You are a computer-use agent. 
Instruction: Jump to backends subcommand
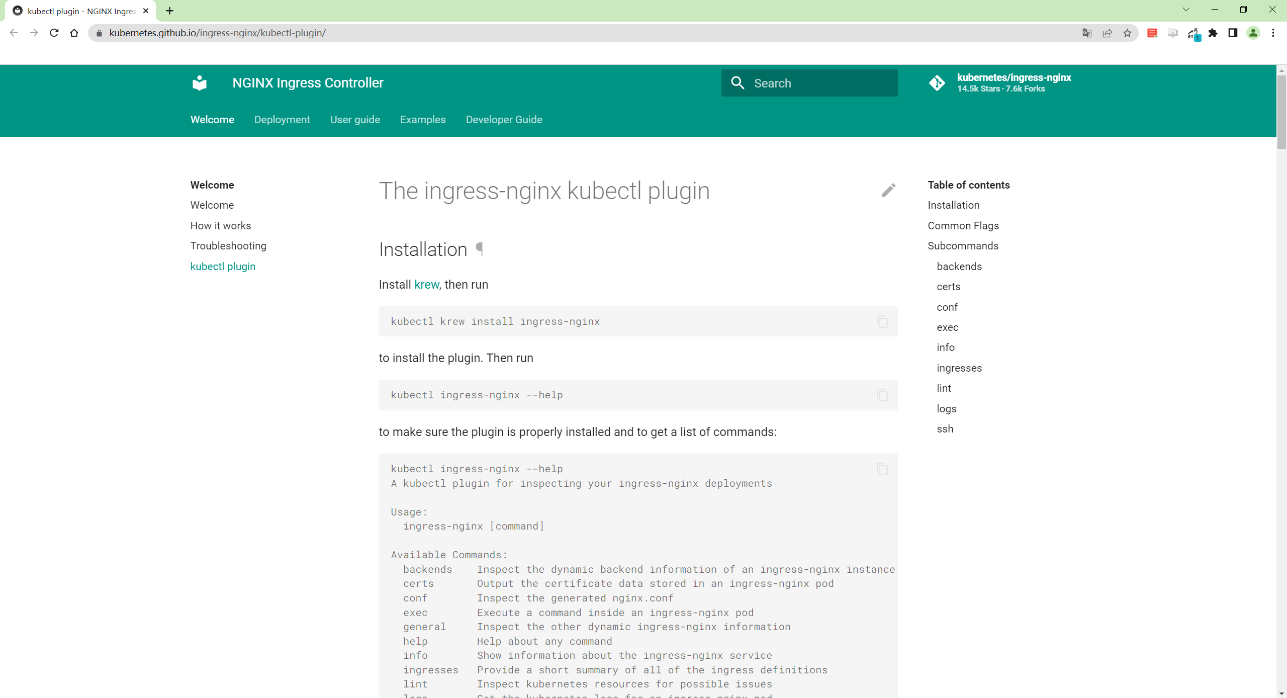point(959,267)
